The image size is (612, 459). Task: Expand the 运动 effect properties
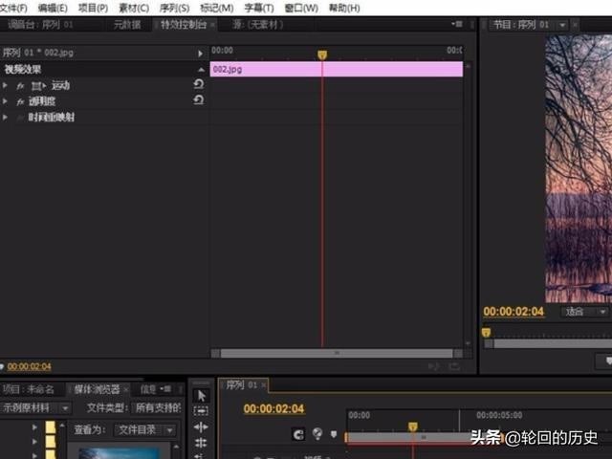(6, 86)
